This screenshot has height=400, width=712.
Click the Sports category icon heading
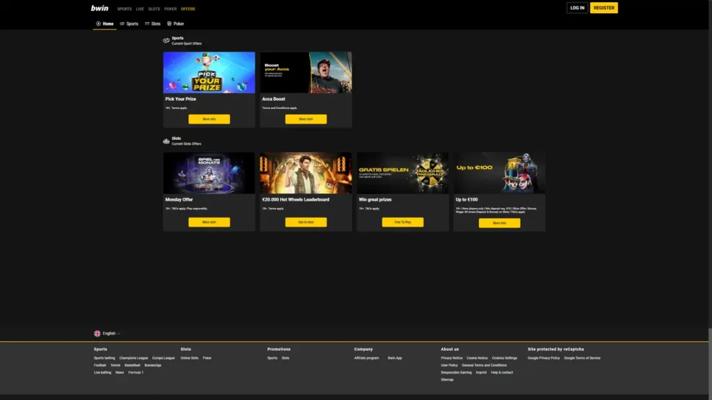[166, 40]
